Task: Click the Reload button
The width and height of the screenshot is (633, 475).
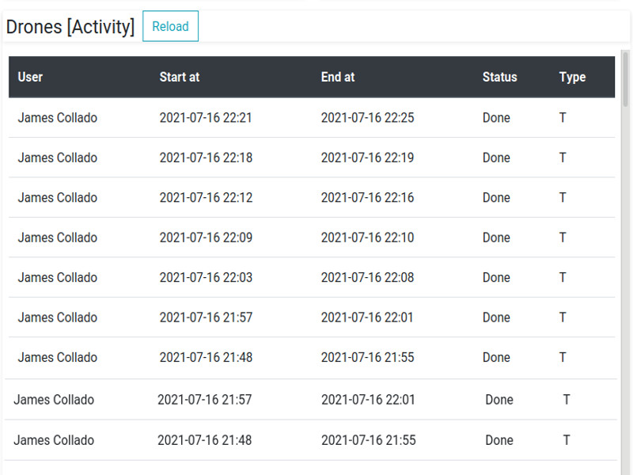Action: (170, 26)
